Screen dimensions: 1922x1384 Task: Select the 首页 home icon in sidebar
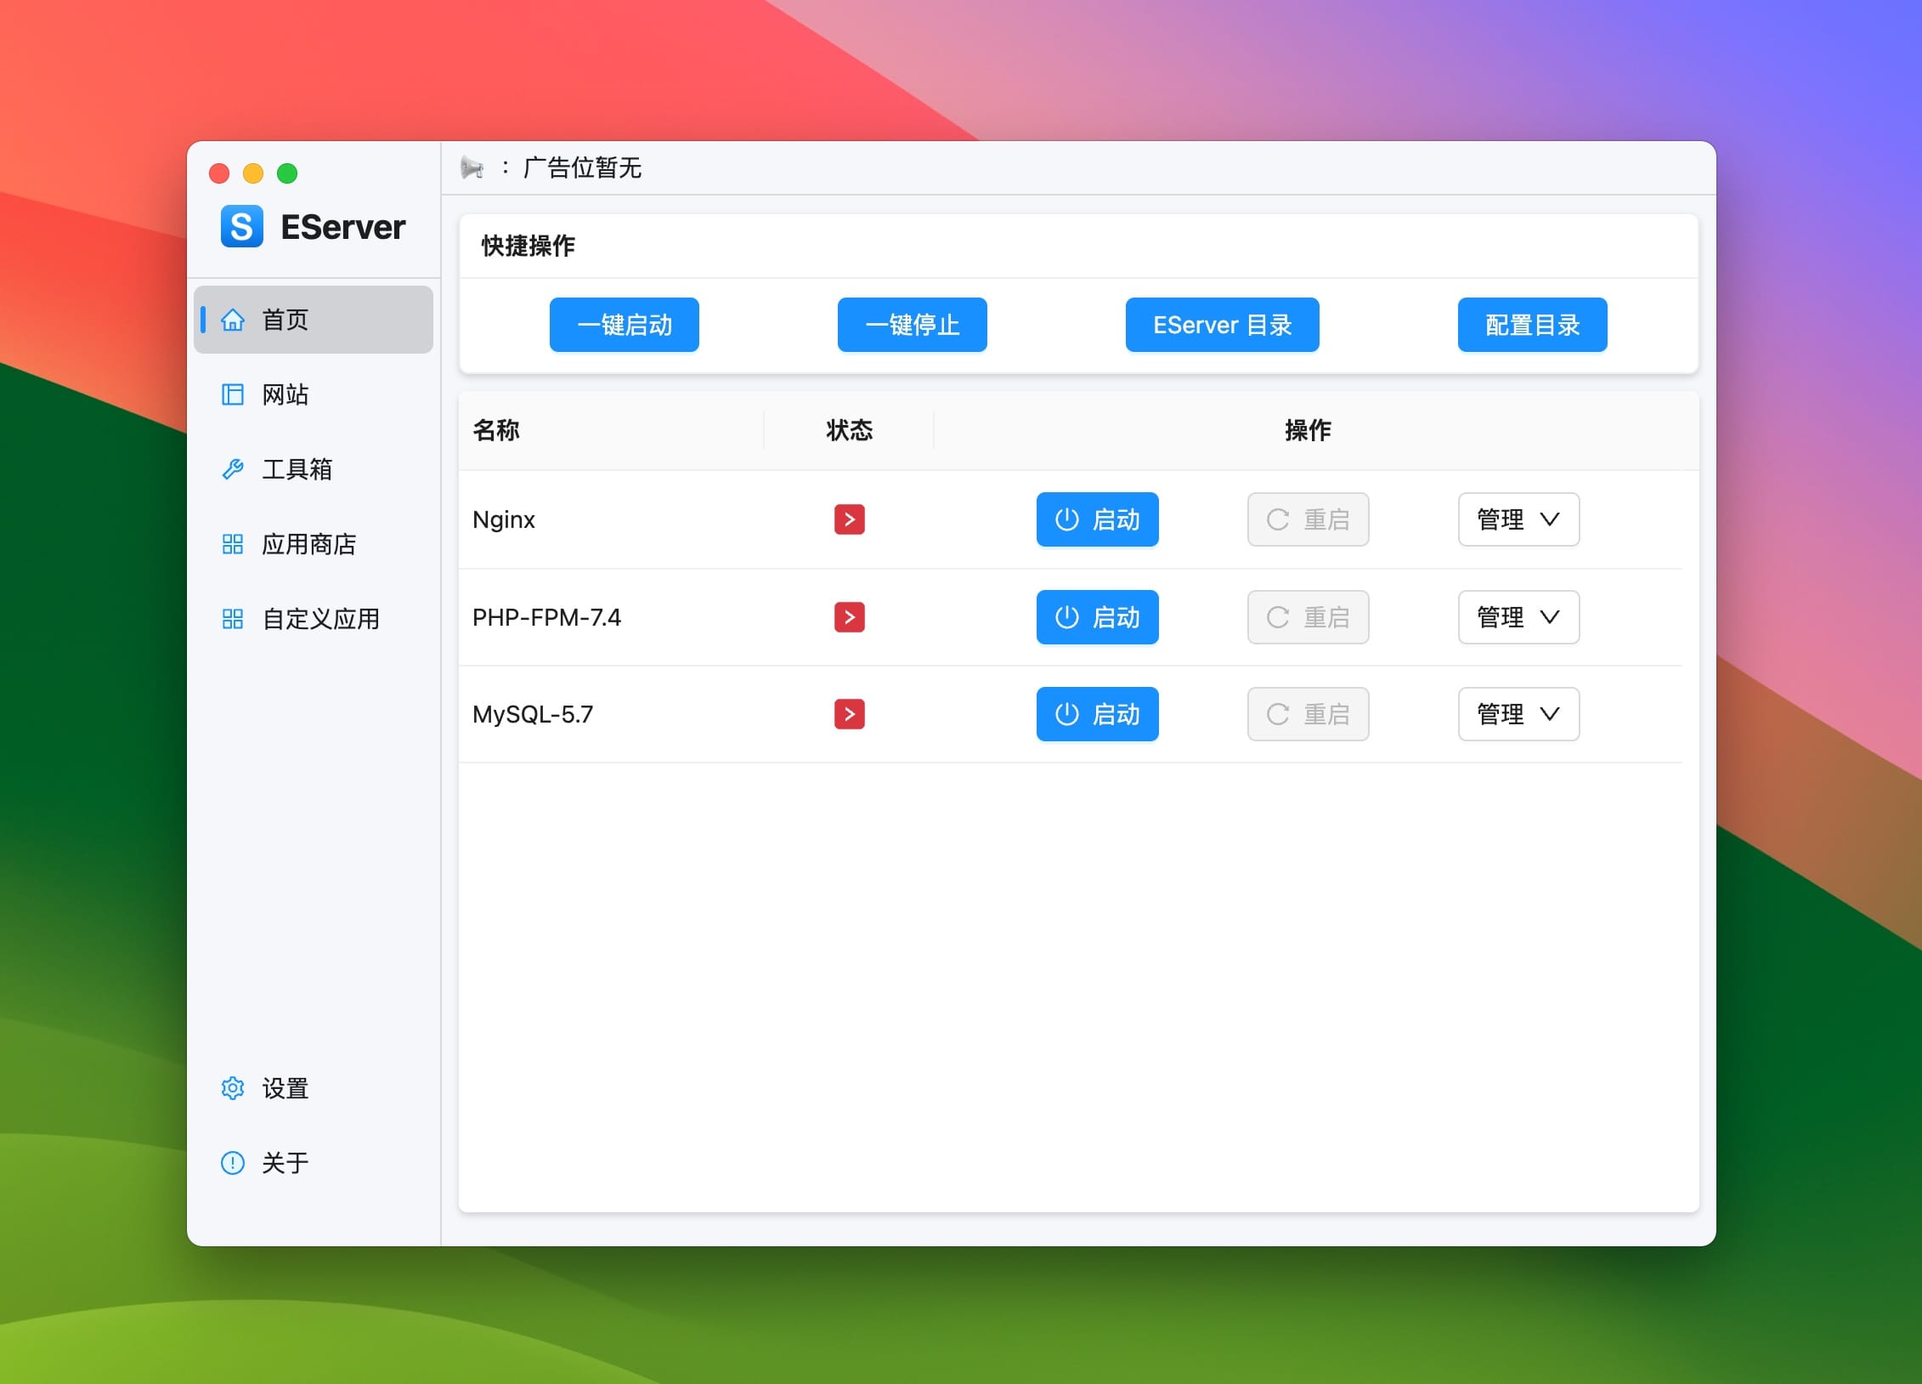tap(233, 320)
